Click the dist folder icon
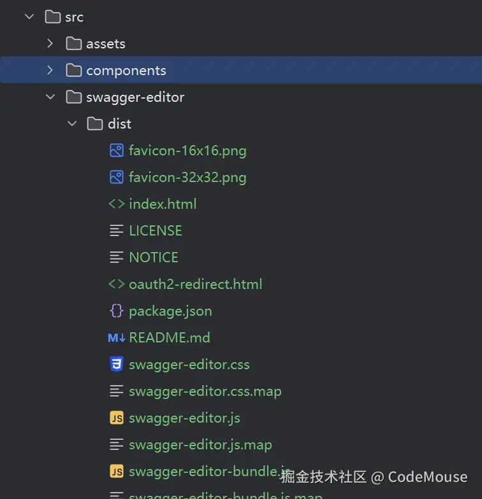Viewport: 482px width, 499px height. (x=95, y=123)
